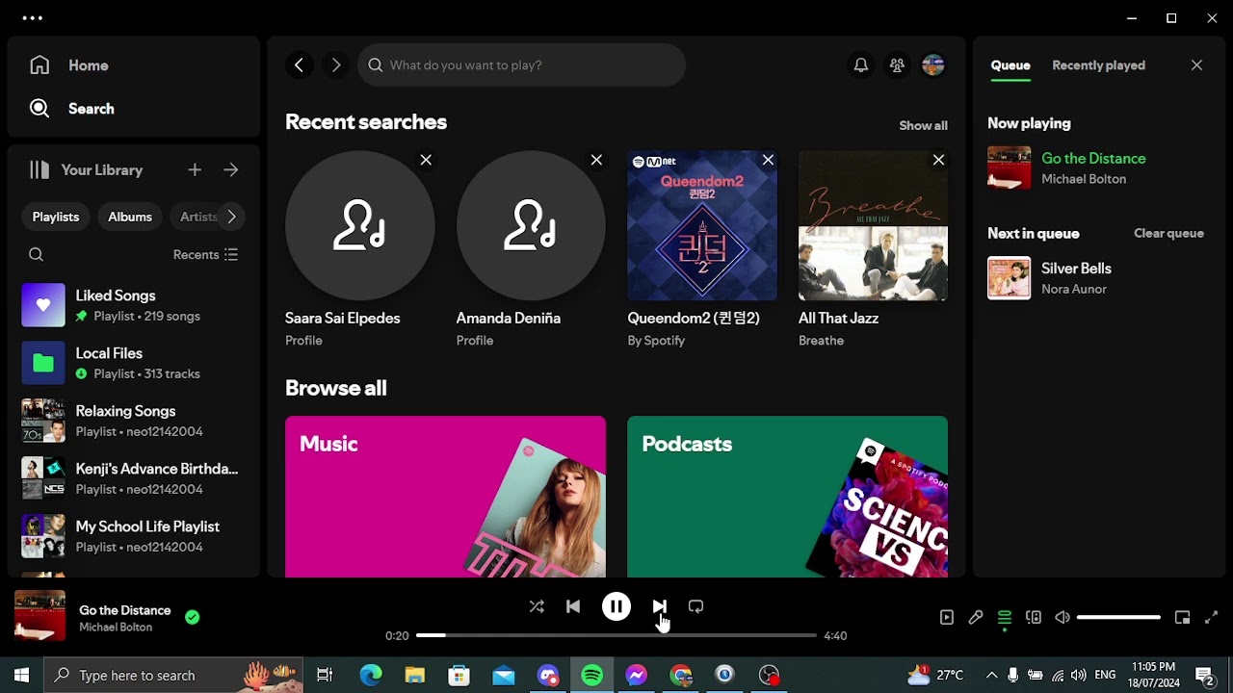The width and height of the screenshot is (1233, 693).
Task: Seek on the song progress bar
Action: point(616,636)
